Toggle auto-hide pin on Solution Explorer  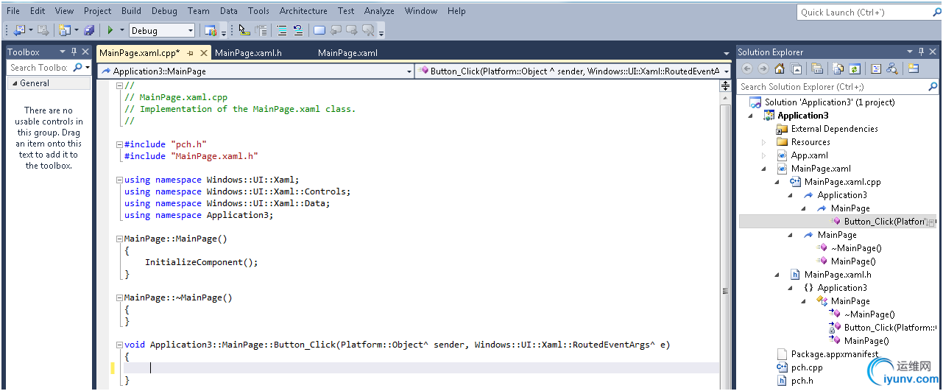(x=921, y=52)
